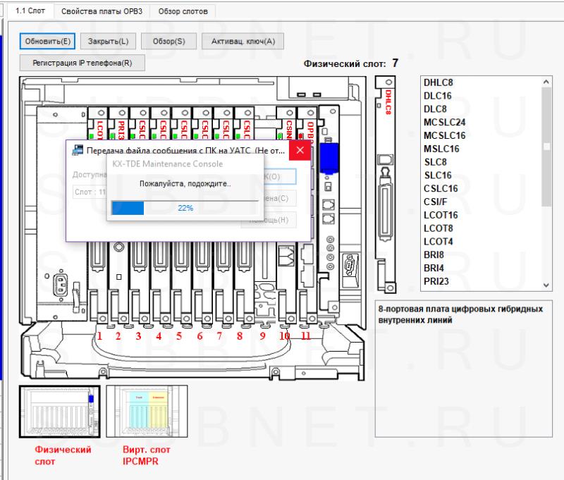Viewport: 564px width, 480px height.
Task: Click the DHLC8 card preview image
Action: [387, 183]
